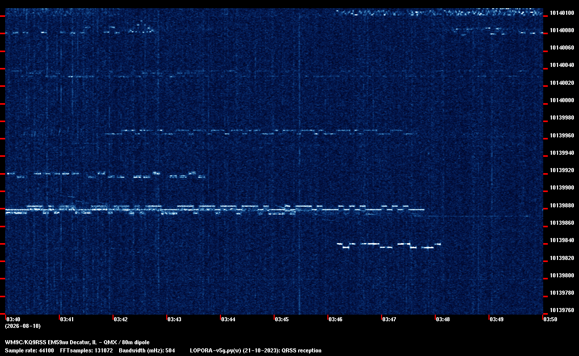Click frequency label 10139880
The image size is (579, 356).
click(x=562, y=205)
